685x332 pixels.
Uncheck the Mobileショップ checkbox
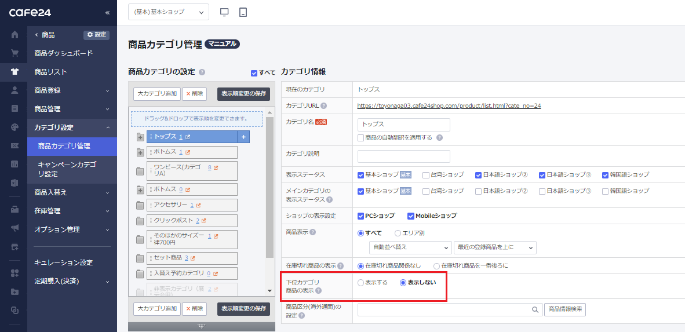tap(411, 216)
